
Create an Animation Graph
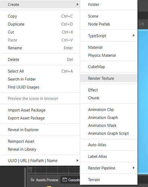tap(109, 117)
